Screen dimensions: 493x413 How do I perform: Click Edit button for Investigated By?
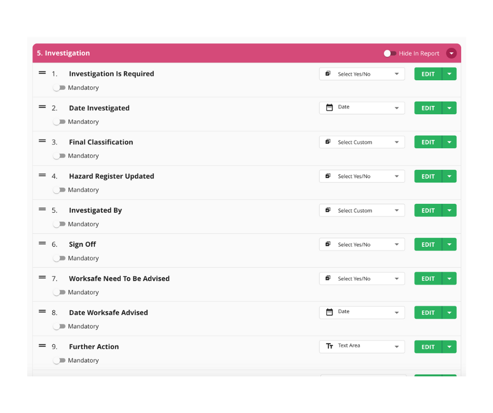click(x=428, y=210)
